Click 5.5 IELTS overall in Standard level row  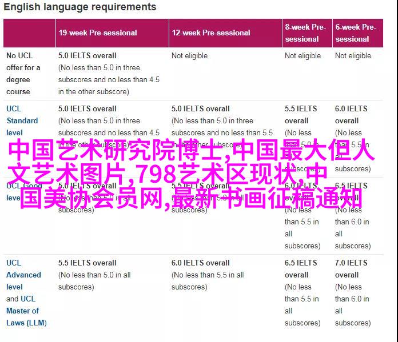click(x=301, y=115)
